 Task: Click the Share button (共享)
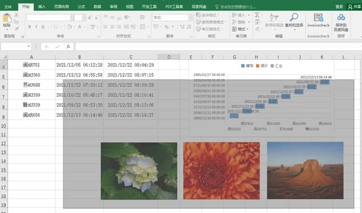tap(355, 7)
